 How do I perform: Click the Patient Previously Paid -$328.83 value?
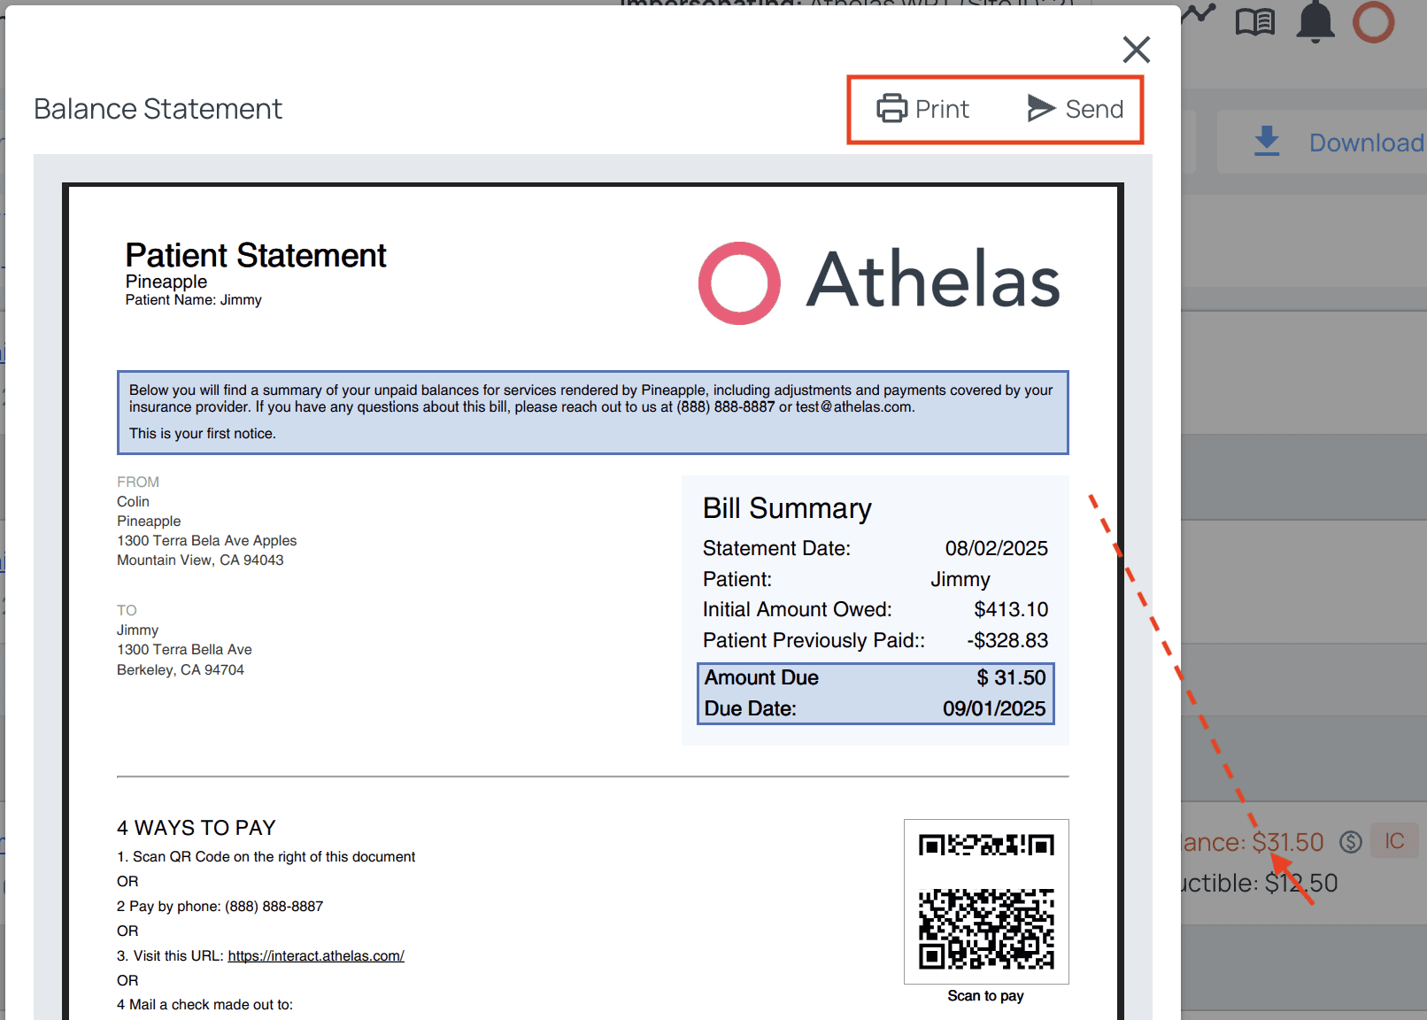pos(1007,640)
